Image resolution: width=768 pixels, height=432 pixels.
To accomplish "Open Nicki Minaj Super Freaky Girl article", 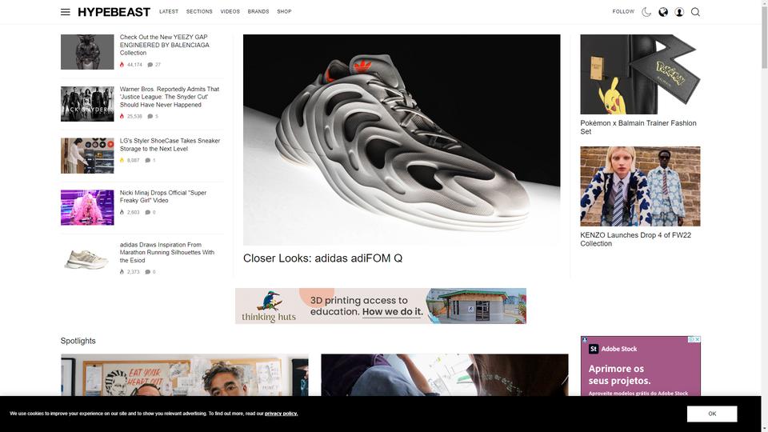I will pos(163,197).
